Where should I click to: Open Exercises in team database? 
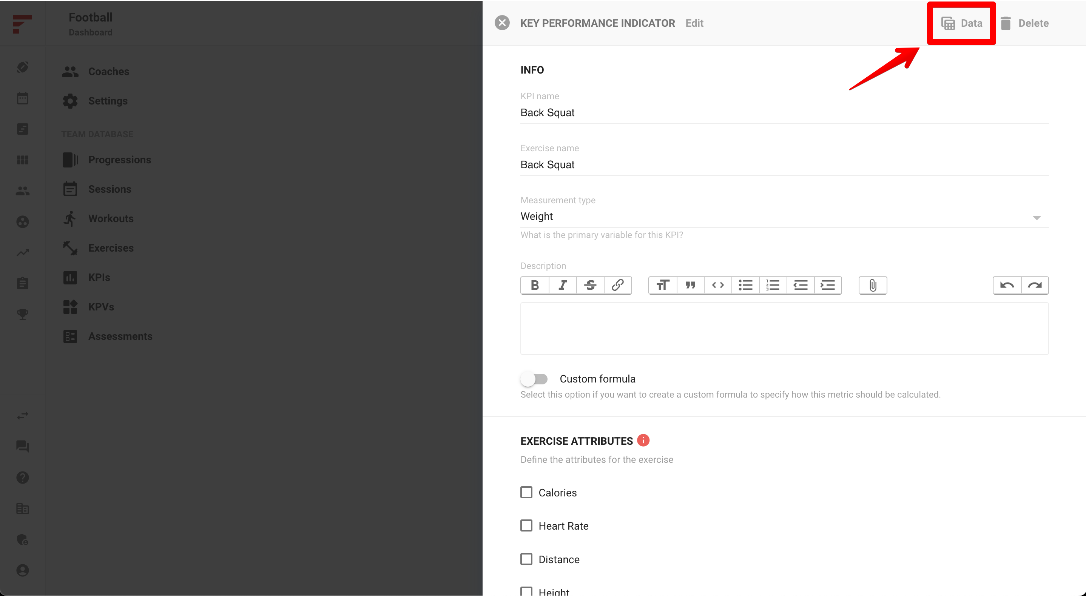click(98, 248)
